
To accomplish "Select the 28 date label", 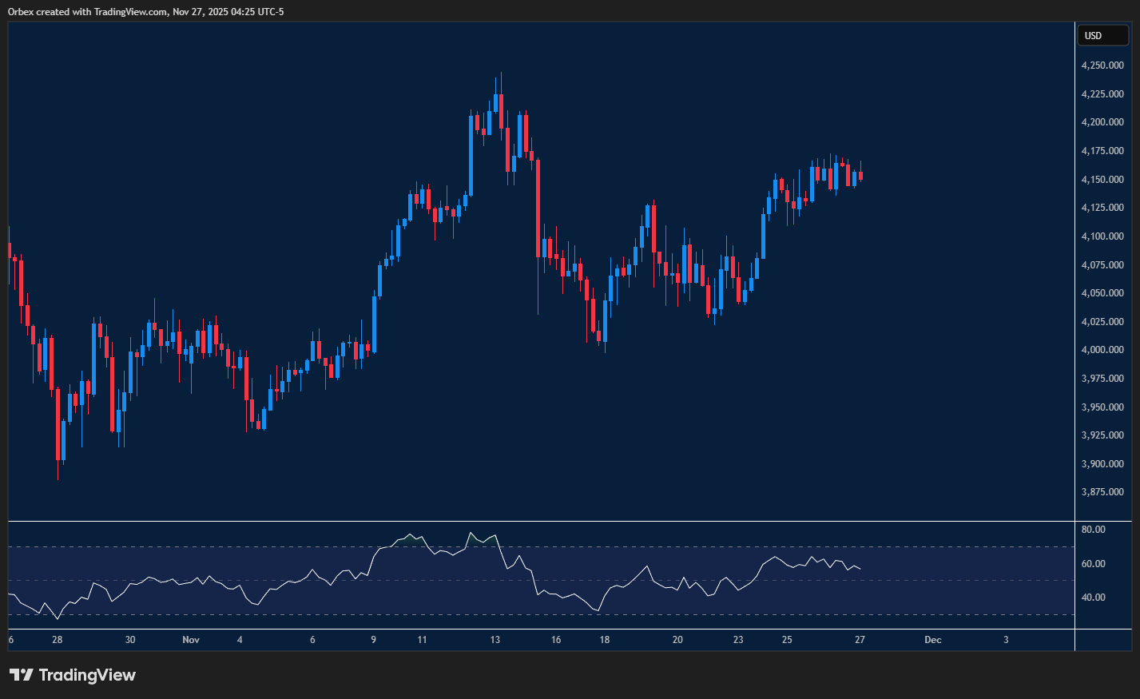I will [x=57, y=640].
